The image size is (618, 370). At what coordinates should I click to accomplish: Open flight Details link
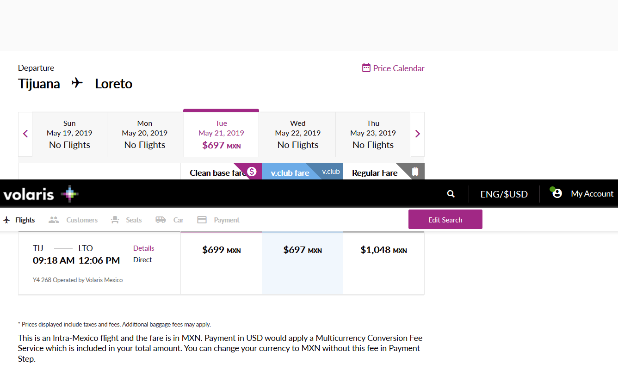(143, 248)
